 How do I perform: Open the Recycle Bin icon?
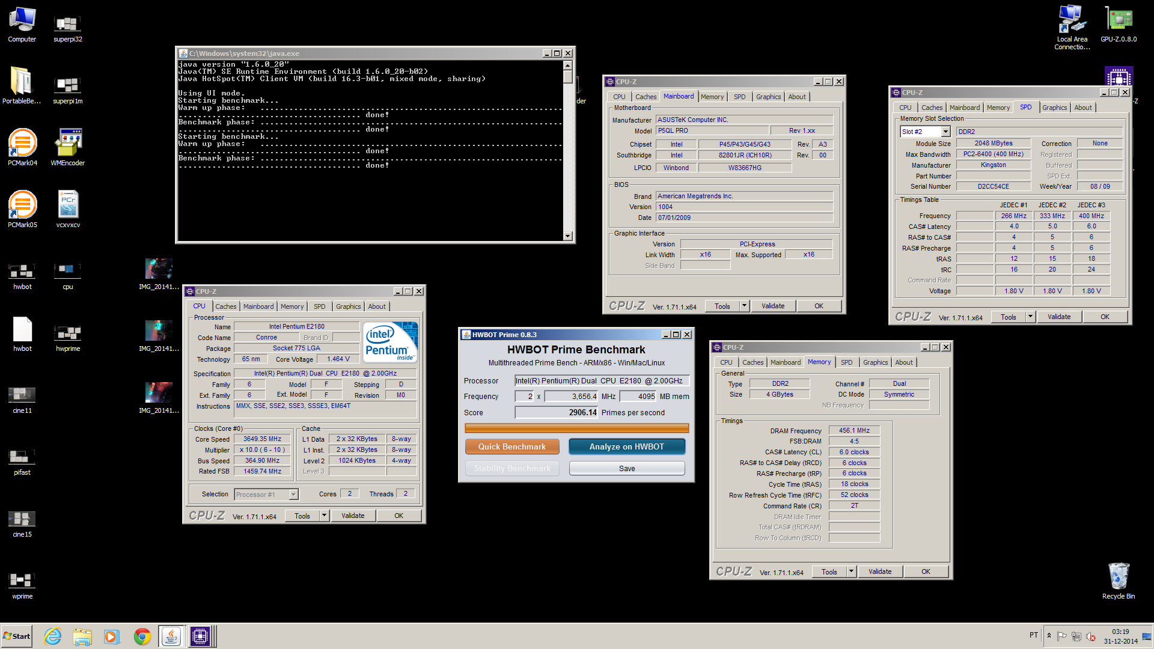[x=1119, y=581]
